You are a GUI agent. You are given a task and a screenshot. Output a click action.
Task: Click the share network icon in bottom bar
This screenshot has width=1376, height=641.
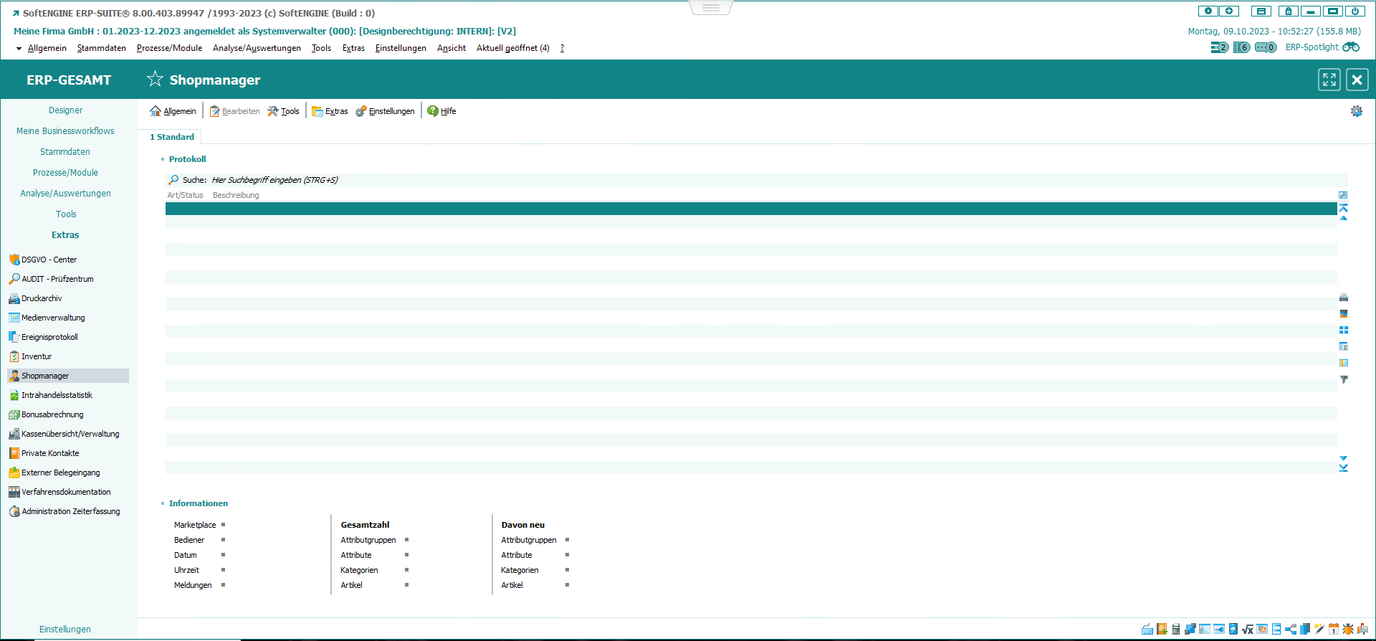click(1291, 629)
